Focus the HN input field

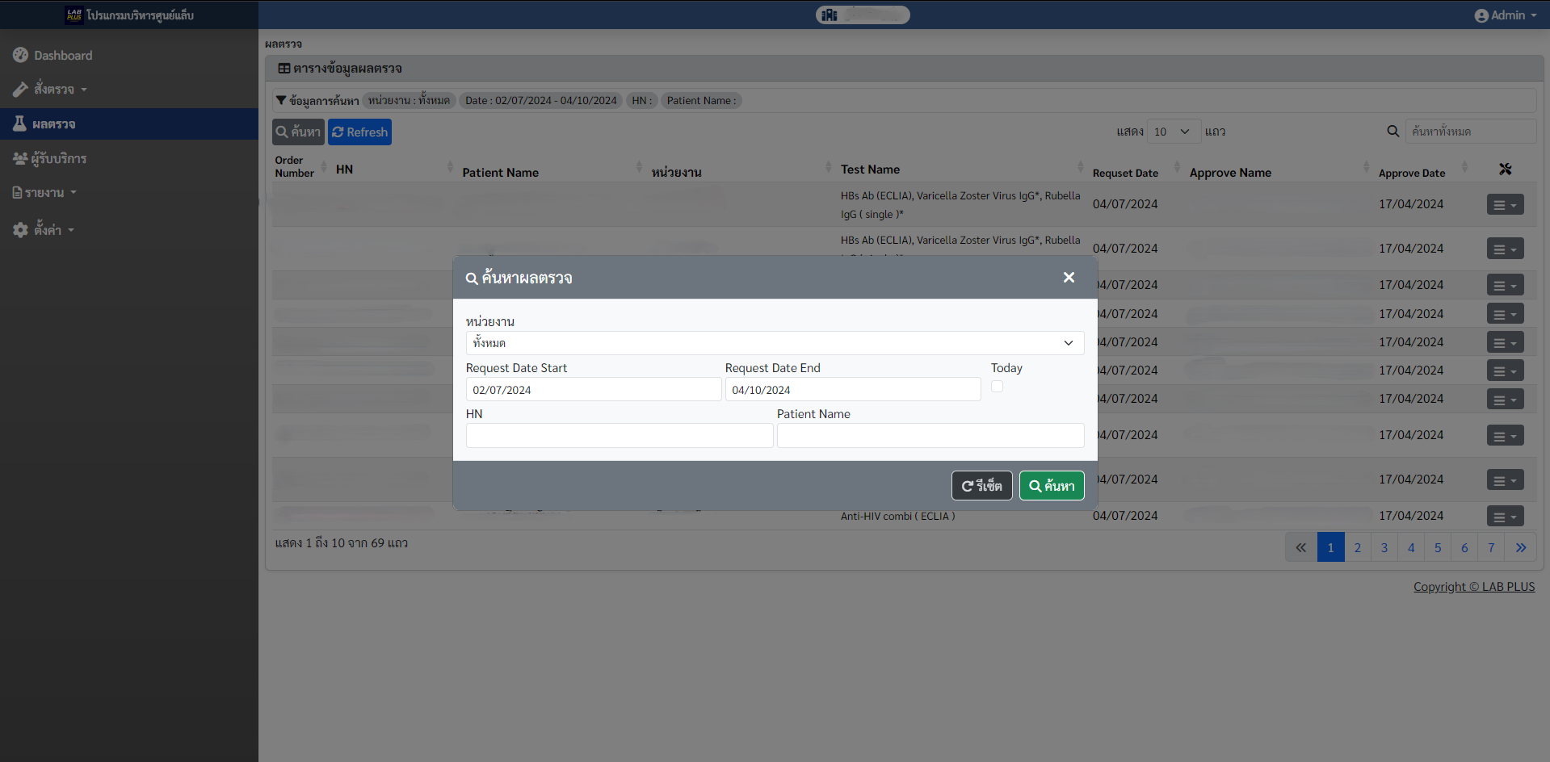click(x=619, y=436)
